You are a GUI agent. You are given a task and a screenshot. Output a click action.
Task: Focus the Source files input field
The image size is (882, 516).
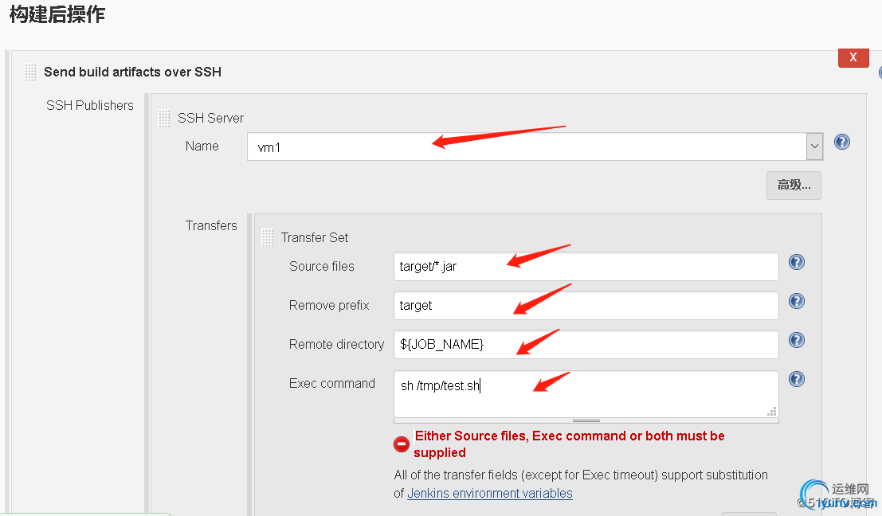coord(586,267)
